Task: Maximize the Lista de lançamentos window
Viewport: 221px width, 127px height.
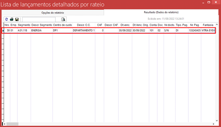Action: 209,2
